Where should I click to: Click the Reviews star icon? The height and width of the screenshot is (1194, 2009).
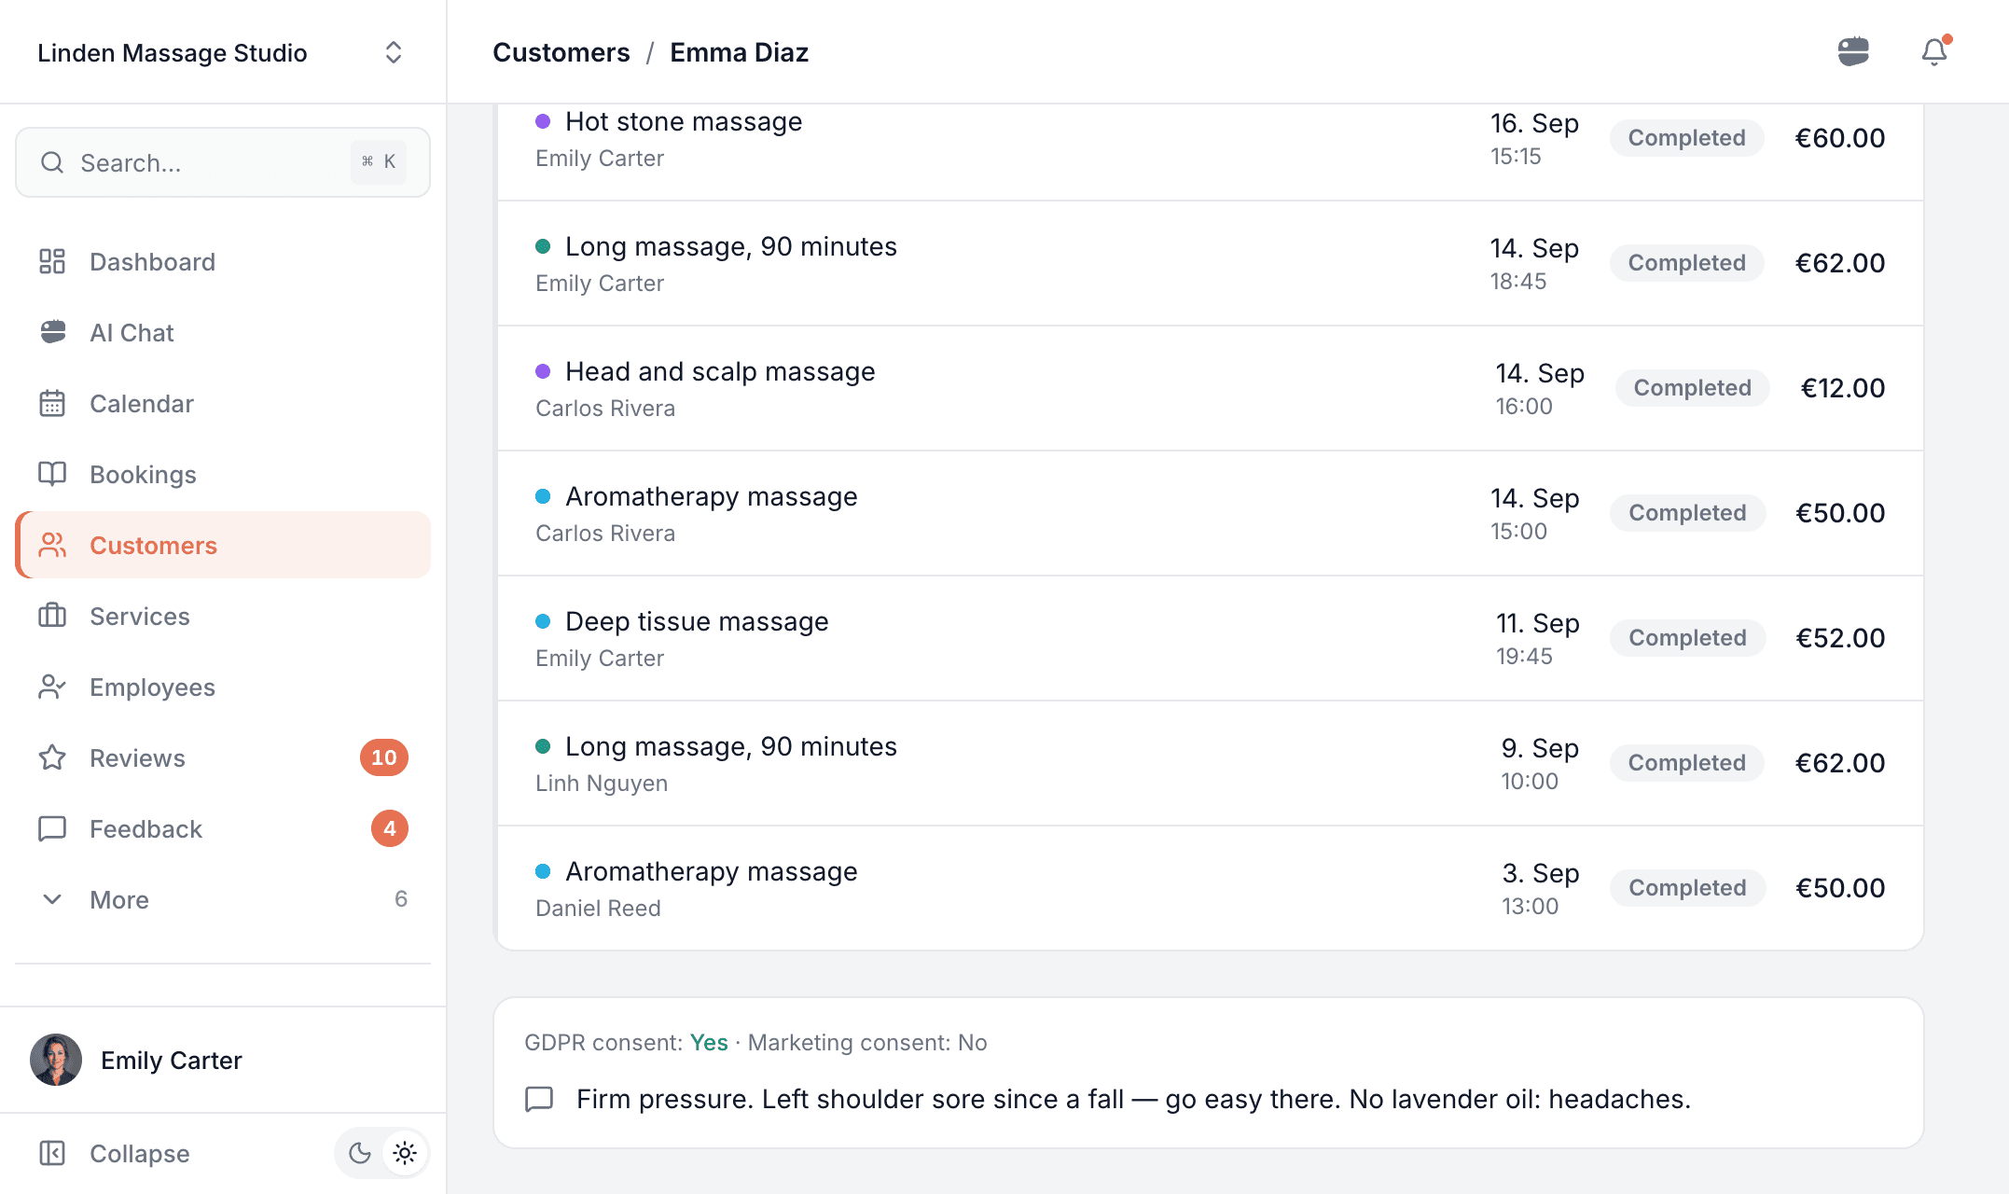[x=52, y=757]
